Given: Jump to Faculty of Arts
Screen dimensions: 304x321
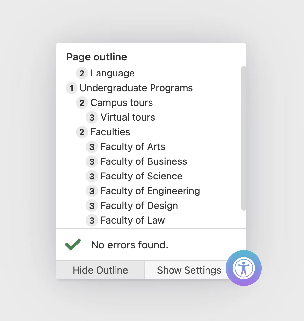Looking at the screenshot, I should coord(133,147).
